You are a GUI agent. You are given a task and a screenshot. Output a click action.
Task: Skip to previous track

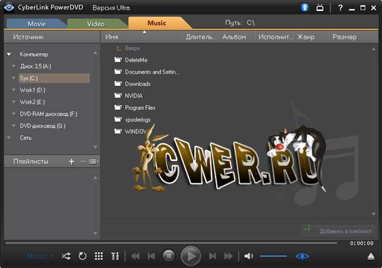pos(151,256)
